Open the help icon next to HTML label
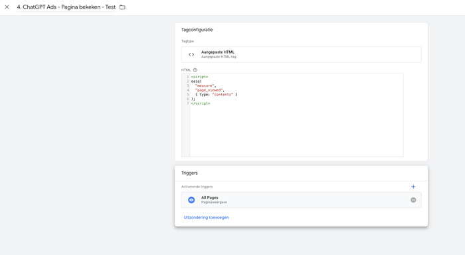The image size is (465, 255). [195, 70]
